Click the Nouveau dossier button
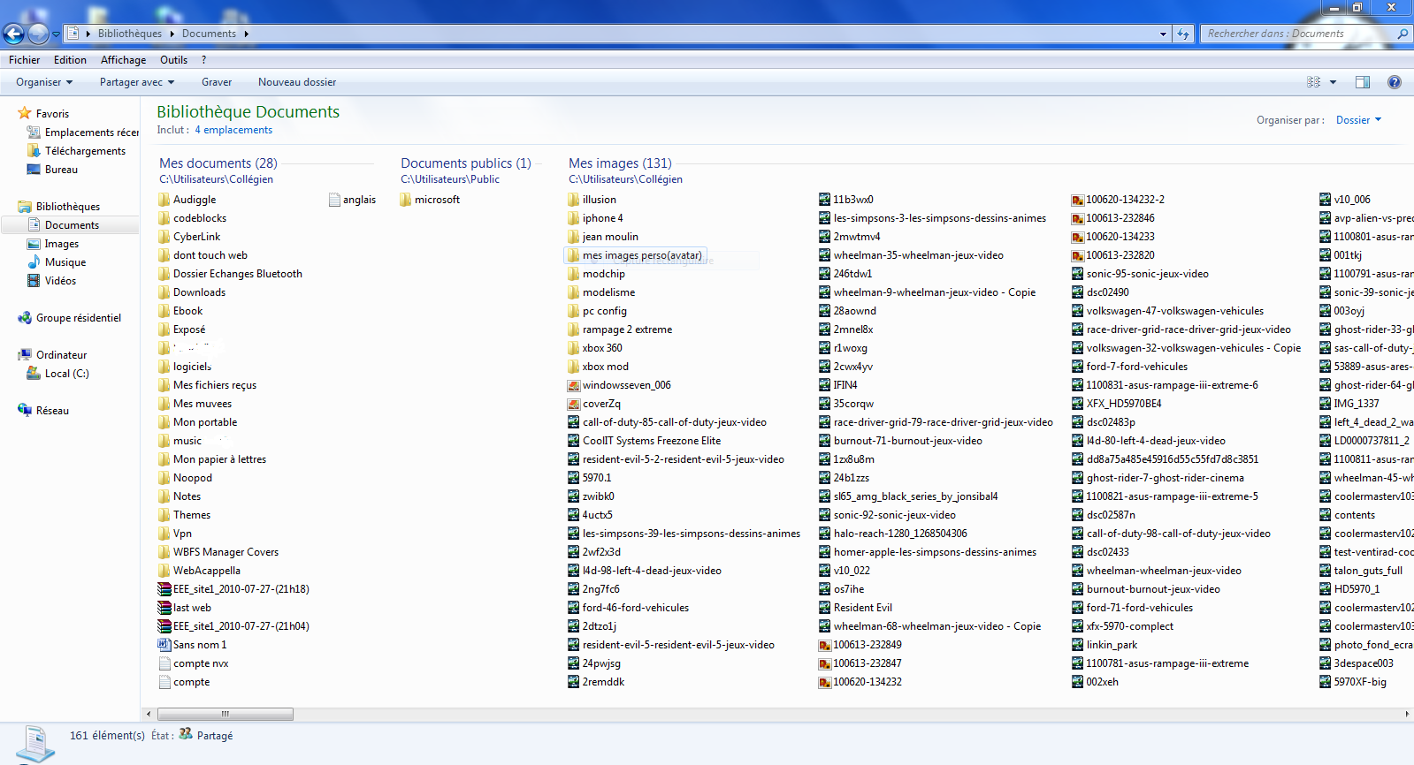This screenshot has width=1414, height=765. tap(296, 82)
